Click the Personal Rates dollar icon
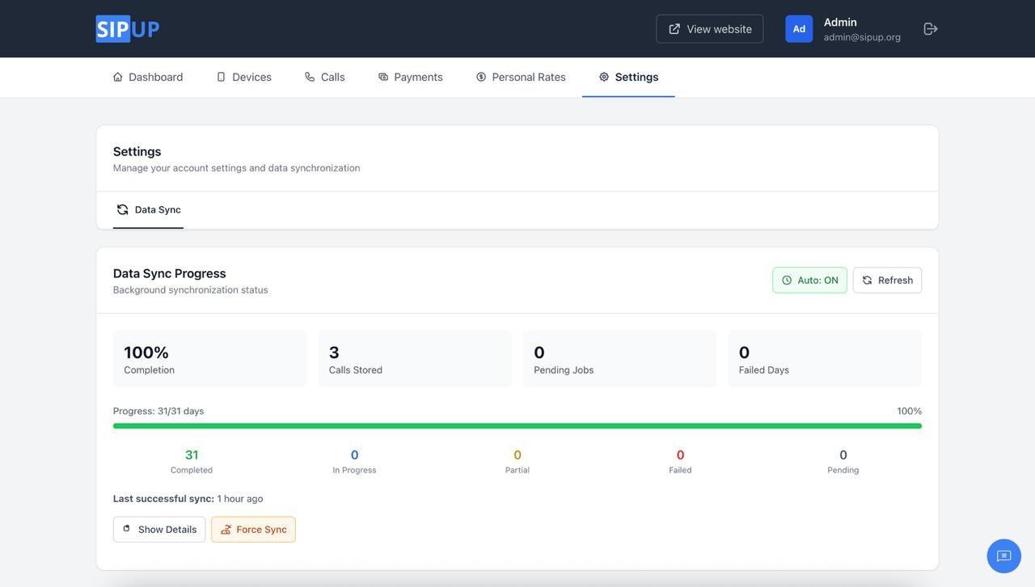 [x=481, y=77]
